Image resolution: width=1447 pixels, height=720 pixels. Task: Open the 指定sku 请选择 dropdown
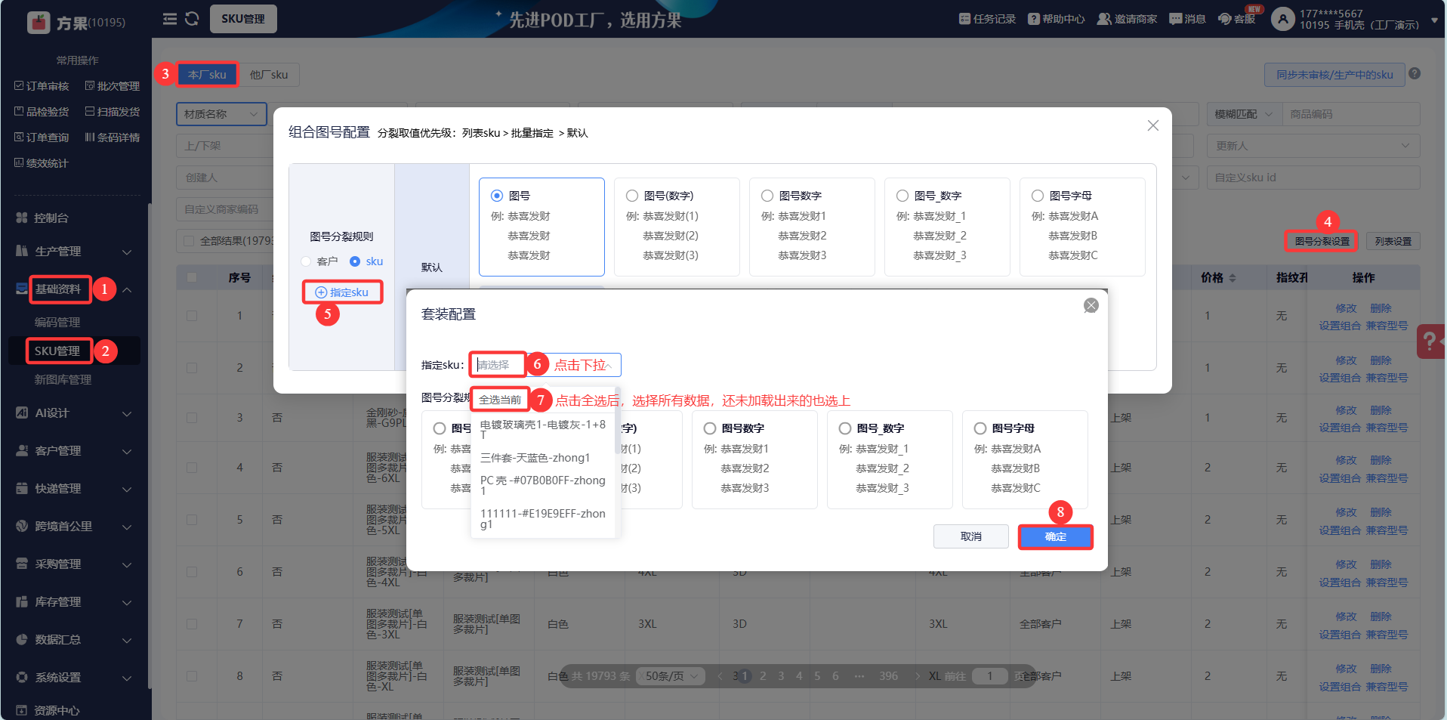545,365
